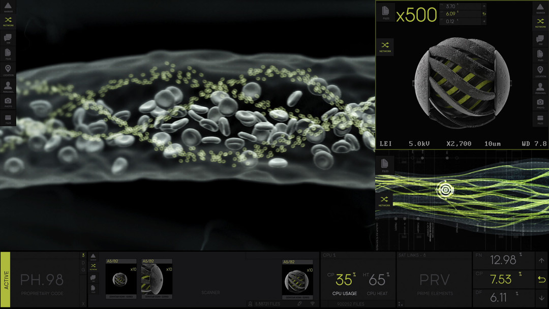Open the second A5/B2 scan thumbnail
549x309 pixels.
157,279
